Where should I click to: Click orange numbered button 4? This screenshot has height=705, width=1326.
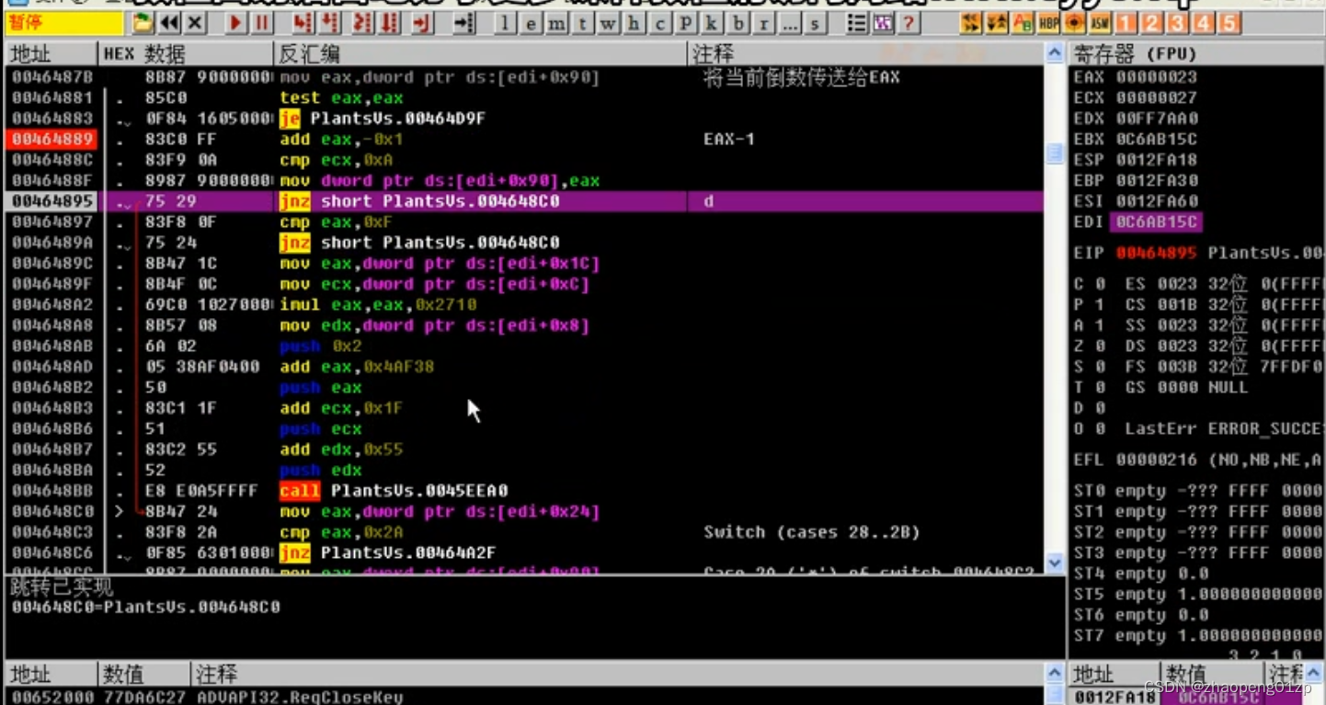(1204, 23)
